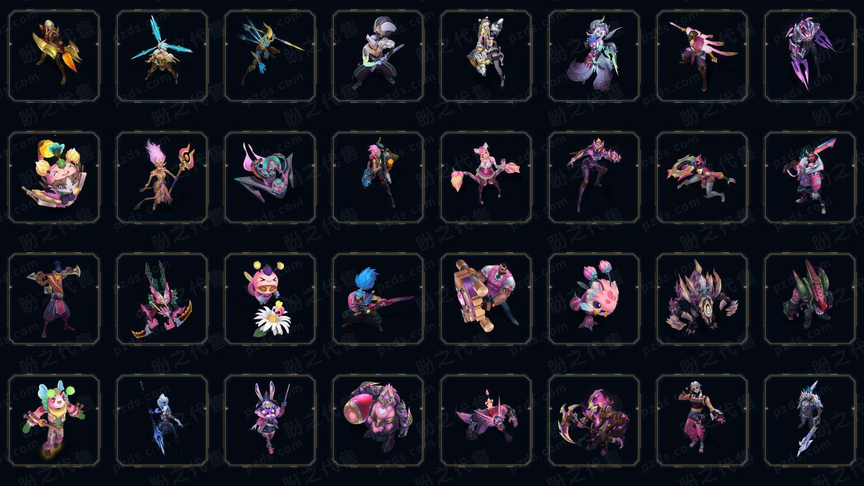Open the green and pink armored brute skin
Image resolution: width=864 pixels, height=486 pixels.
click(x=810, y=299)
